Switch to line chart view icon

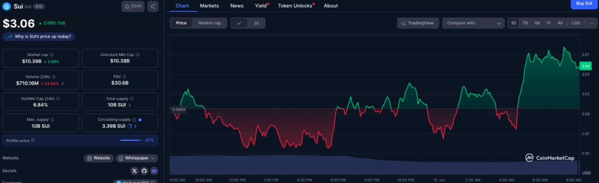(x=239, y=23)
